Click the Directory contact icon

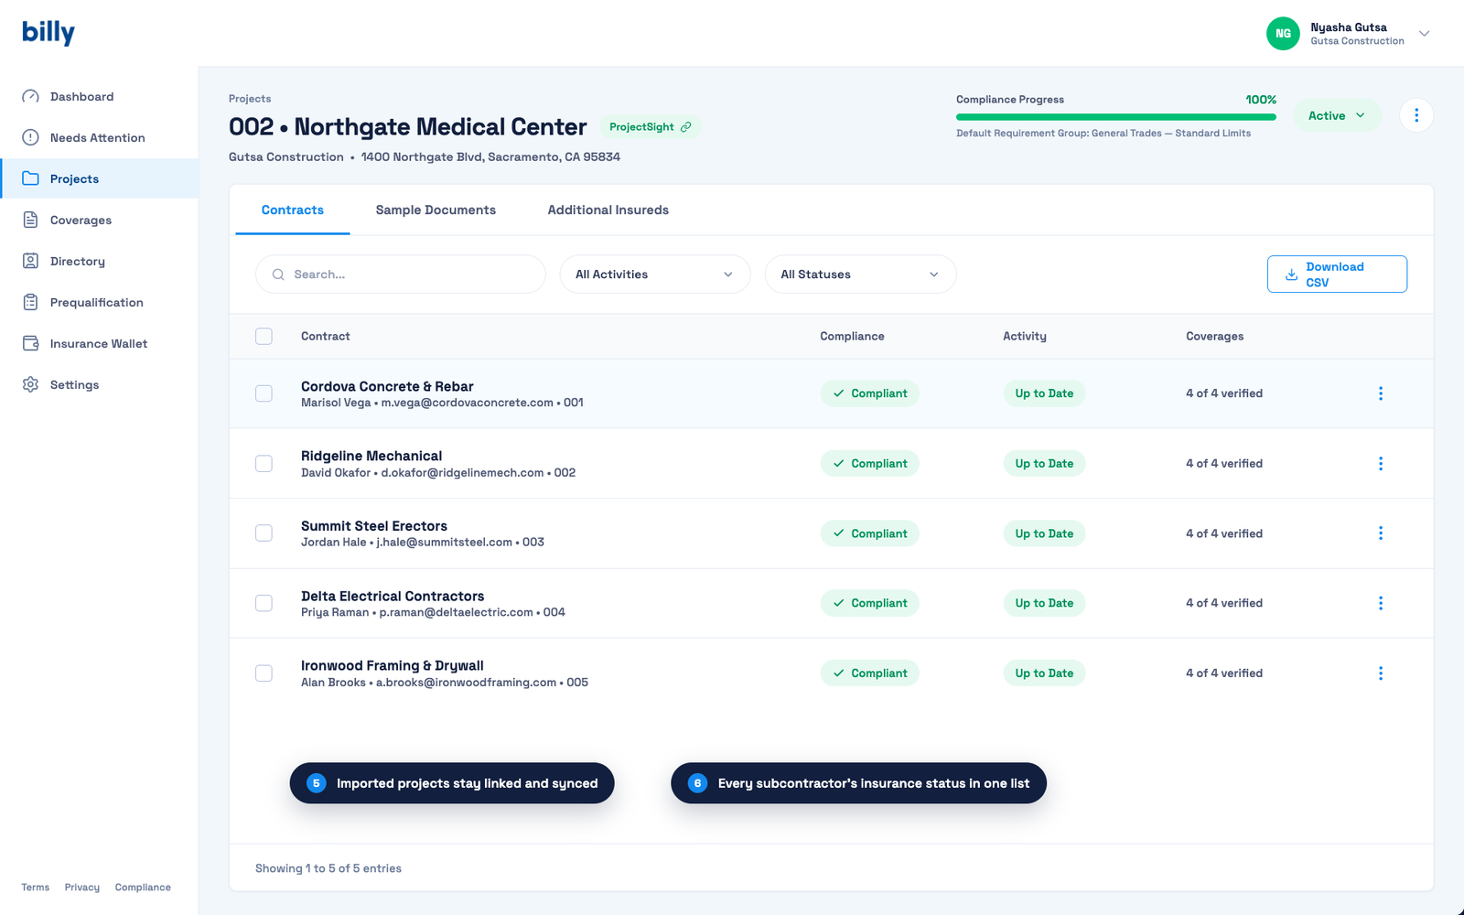(30, 261)
